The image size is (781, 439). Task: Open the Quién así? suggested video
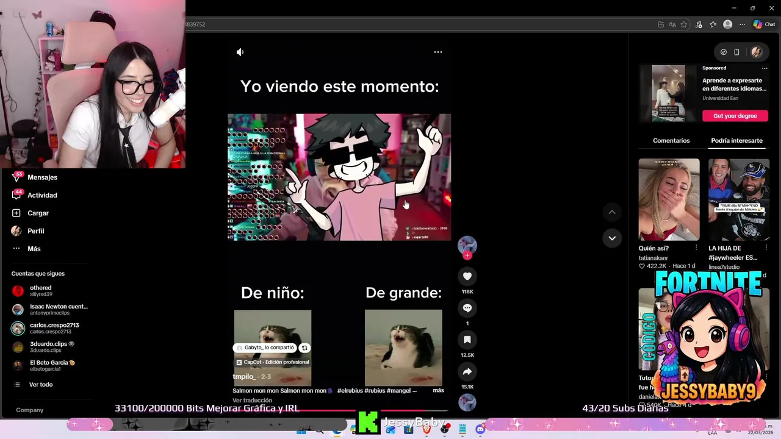tap(669, 199)
